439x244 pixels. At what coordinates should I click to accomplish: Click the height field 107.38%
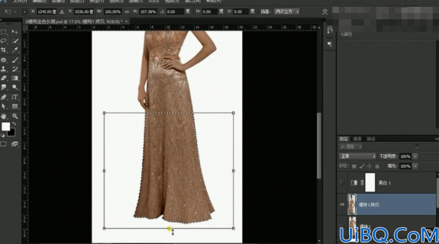click(x=148, y=12)
